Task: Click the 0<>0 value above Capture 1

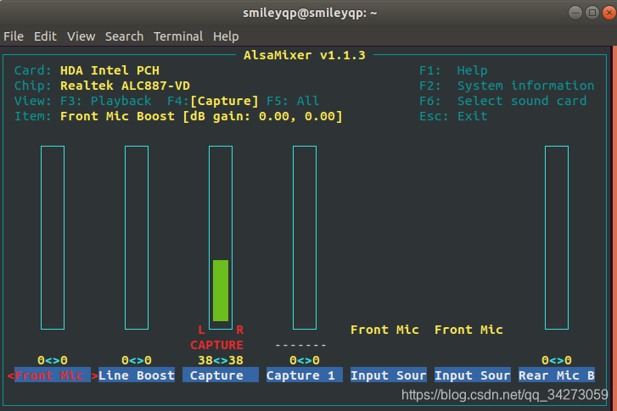Action: click(x=305, y=360)
